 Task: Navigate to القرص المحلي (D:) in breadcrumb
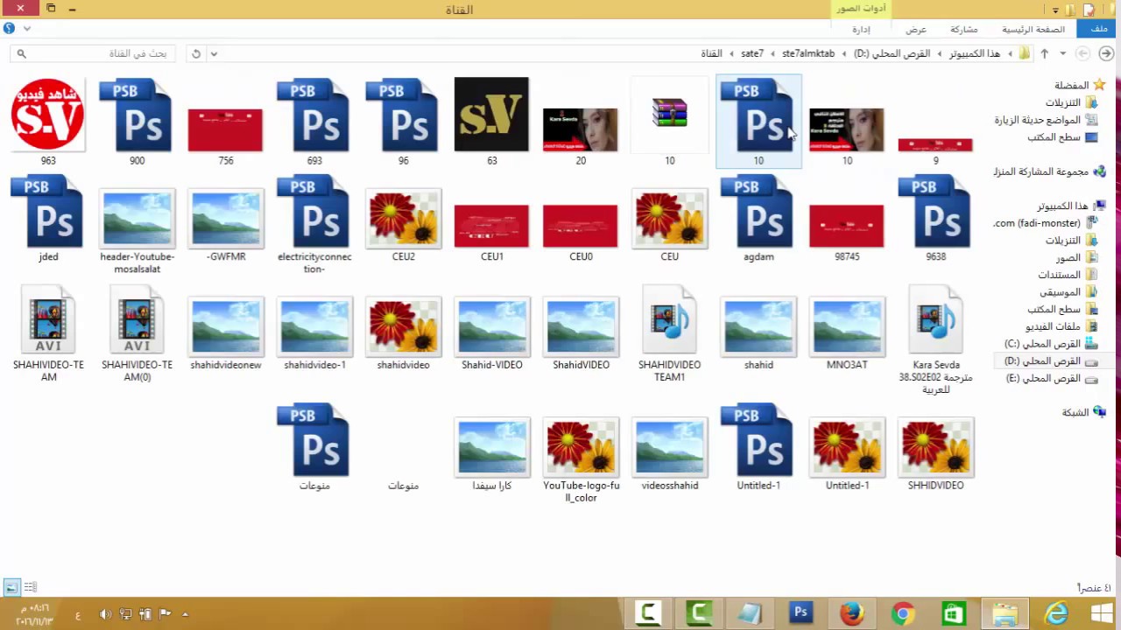892,53
